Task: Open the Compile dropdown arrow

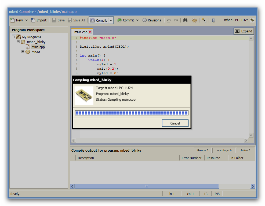Action: coord(111,20)
